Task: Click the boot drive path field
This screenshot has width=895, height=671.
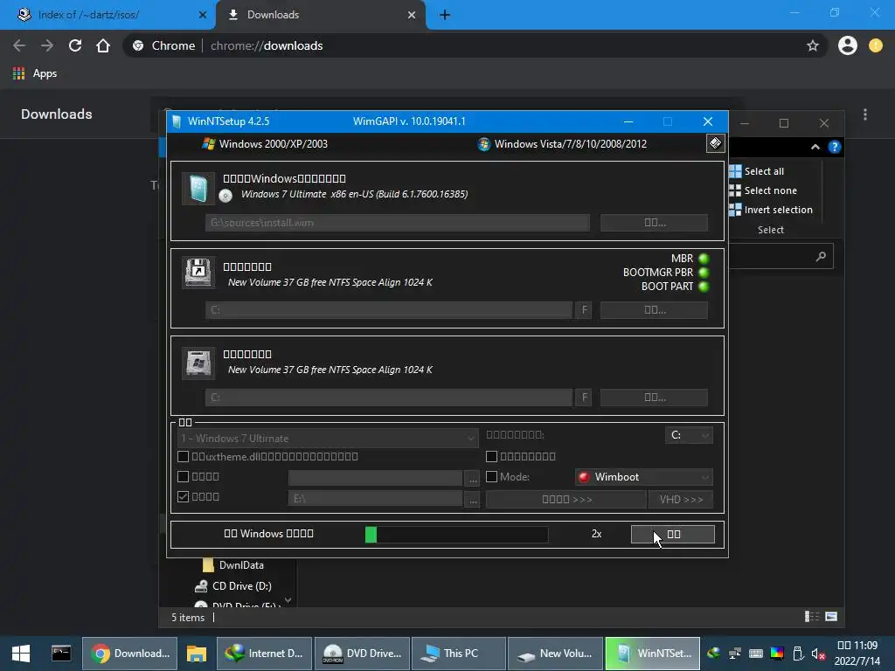Action: tap(389, 310)
